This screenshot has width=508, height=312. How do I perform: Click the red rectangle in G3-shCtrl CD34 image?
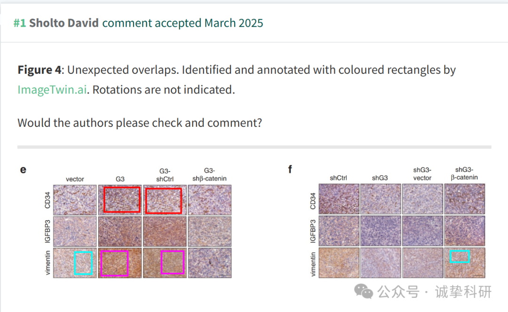click(x=164, y=201)
